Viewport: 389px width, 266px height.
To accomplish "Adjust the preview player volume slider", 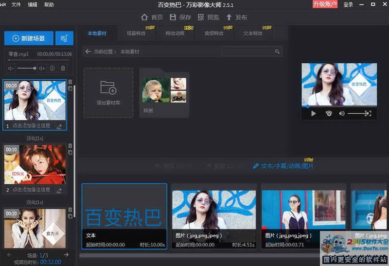I will click(x=357, y=113).
